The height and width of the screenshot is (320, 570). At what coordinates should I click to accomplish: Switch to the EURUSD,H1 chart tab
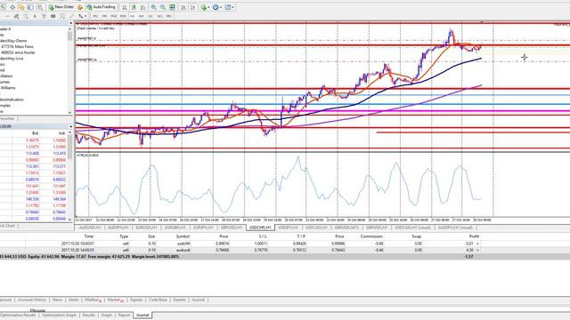146,228
